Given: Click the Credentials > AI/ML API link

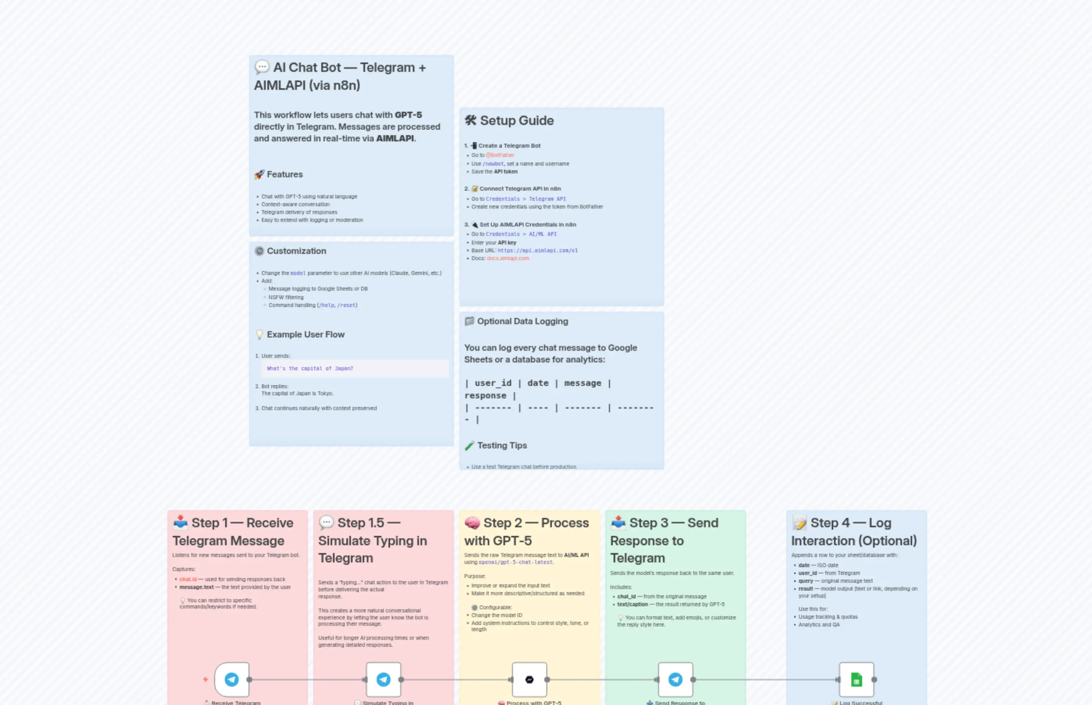Looking at the screenshot, I should 521,234.
